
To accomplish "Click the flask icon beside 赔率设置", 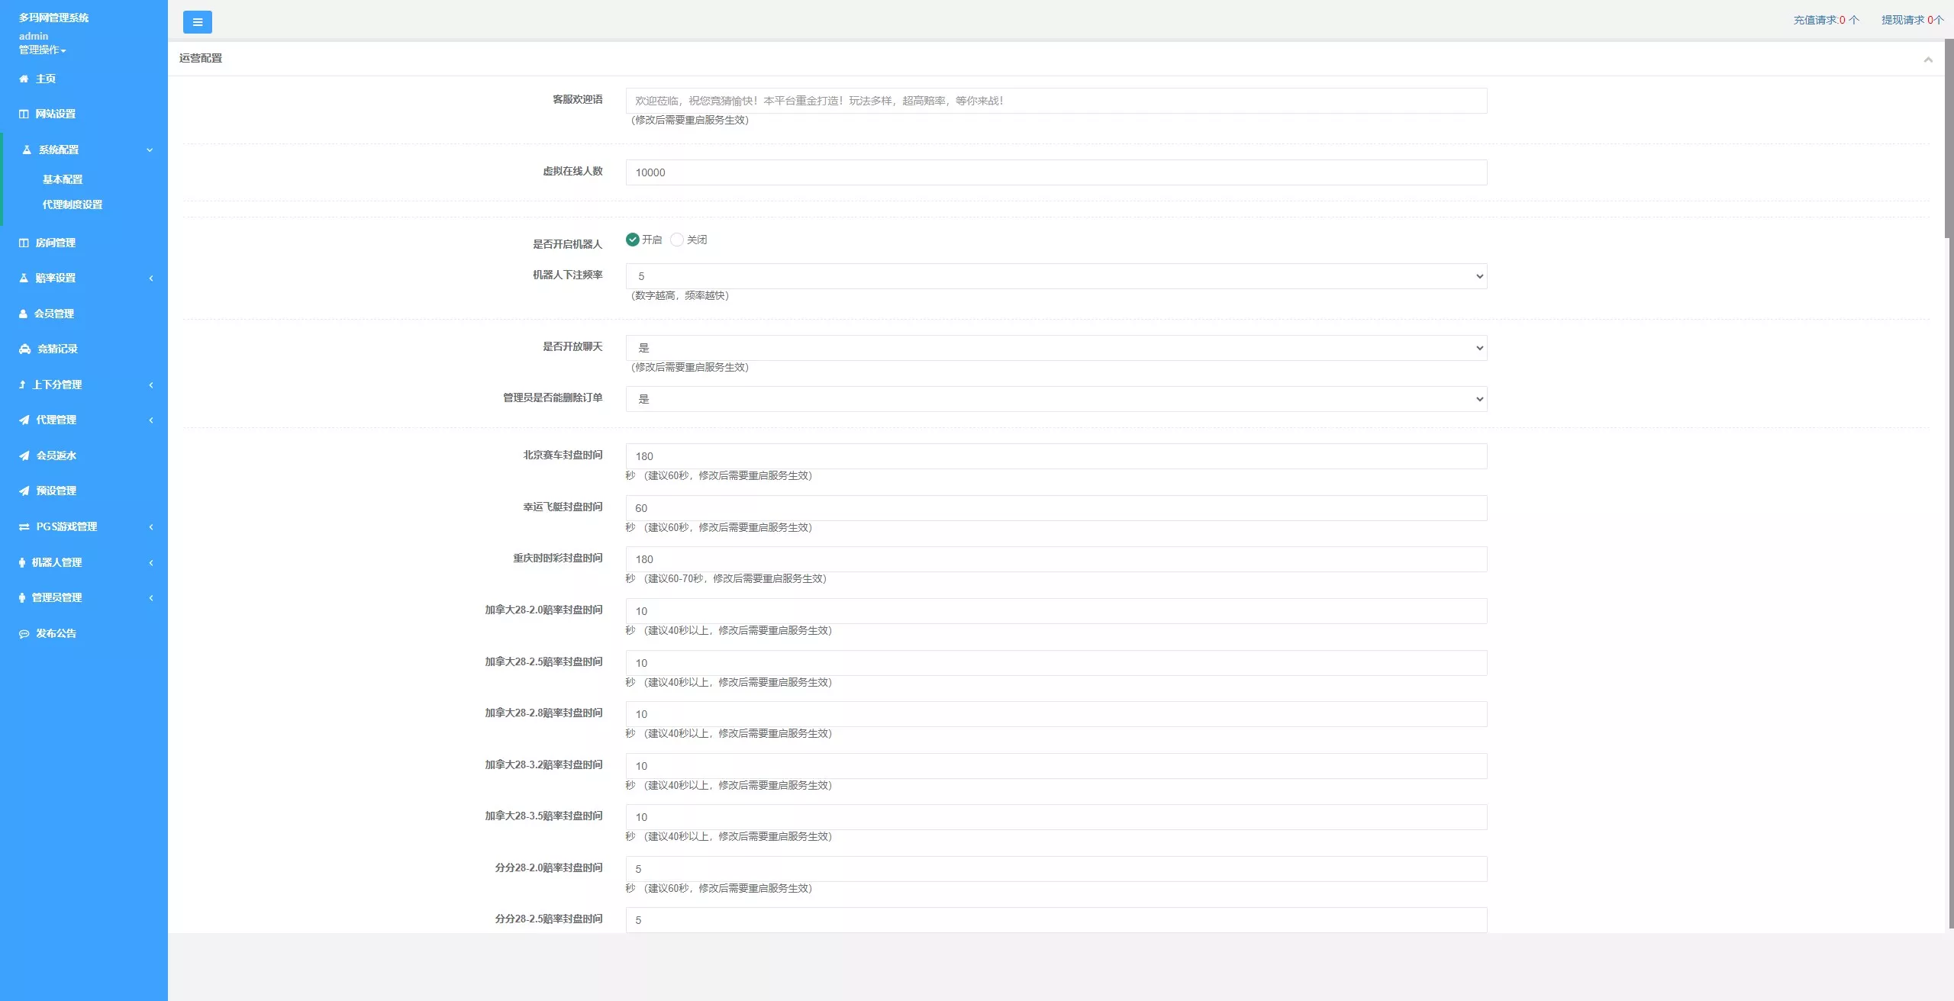I will (x=24, y=278).
